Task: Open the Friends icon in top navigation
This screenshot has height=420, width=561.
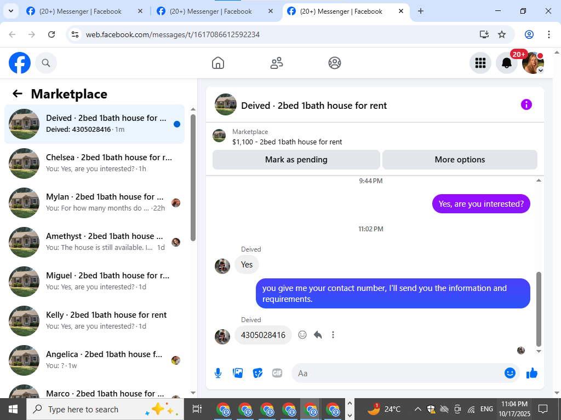Action: [276, 63]
